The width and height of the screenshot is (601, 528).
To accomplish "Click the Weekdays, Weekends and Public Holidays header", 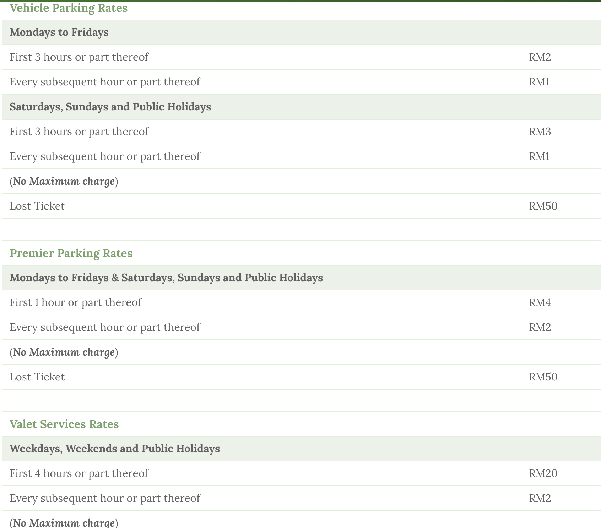I will tap(115, 449).
